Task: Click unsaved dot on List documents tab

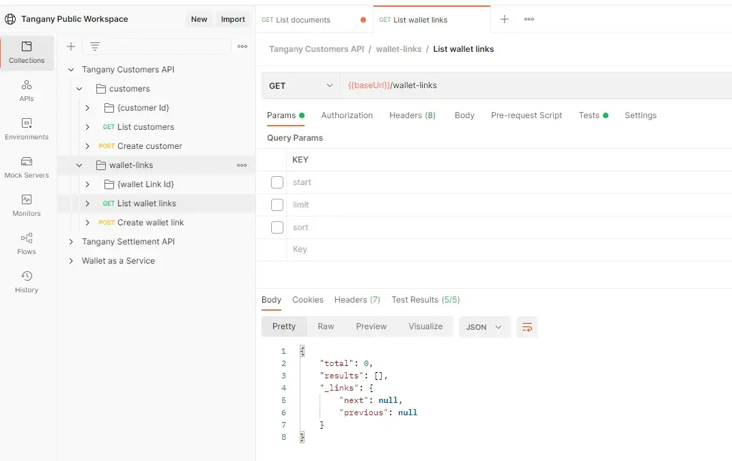Action: coord(363,20)
